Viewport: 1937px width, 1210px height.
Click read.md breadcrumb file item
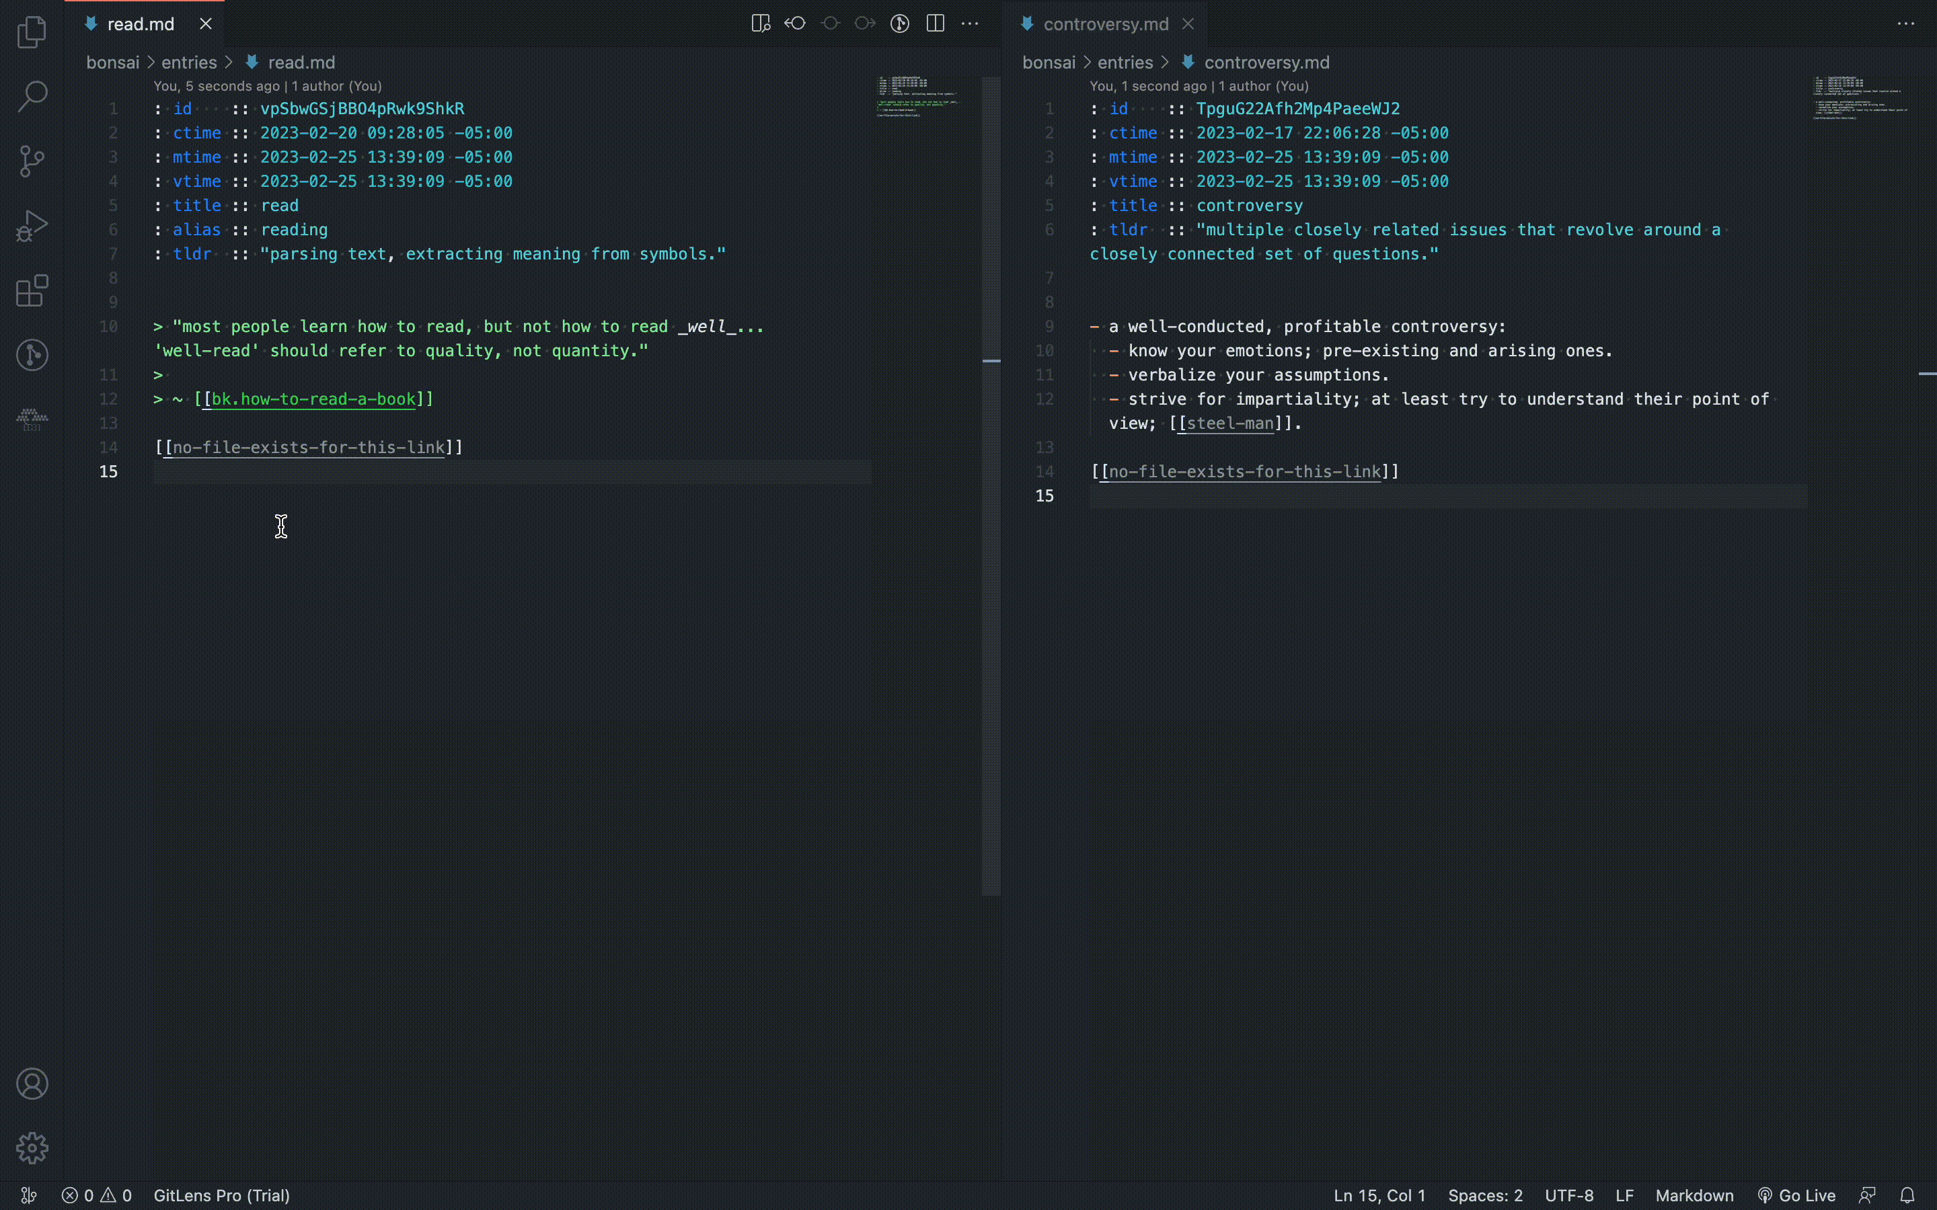(291, 63)
